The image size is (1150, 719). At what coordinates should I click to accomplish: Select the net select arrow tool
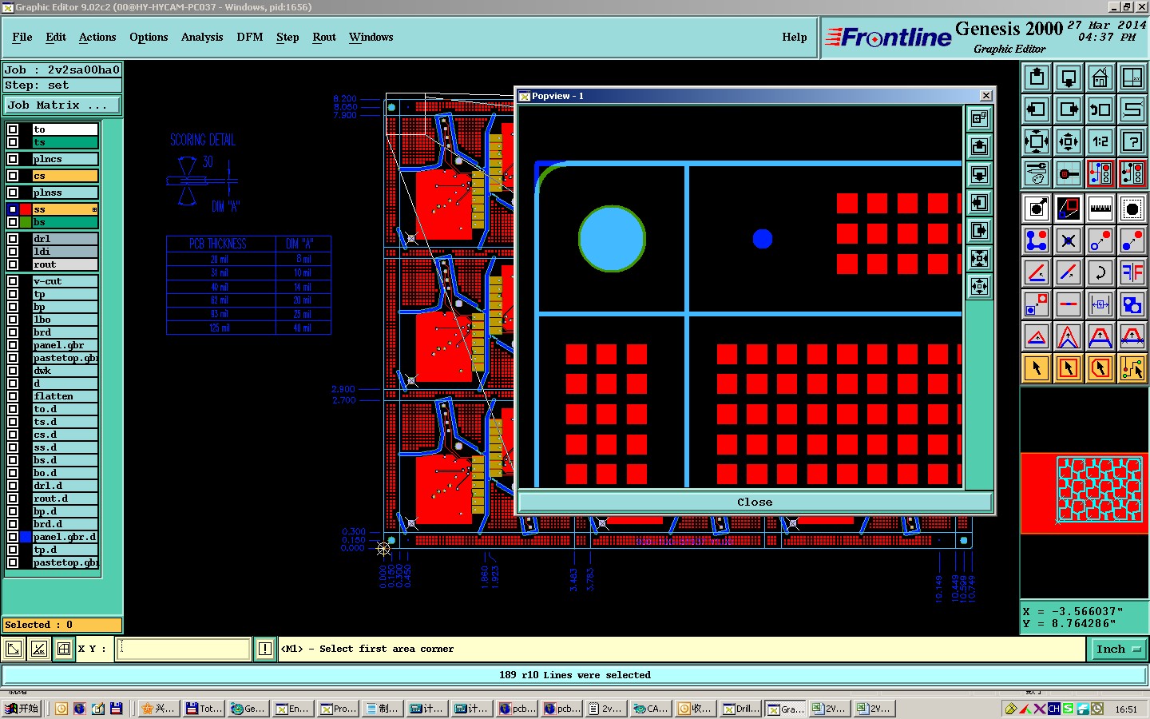(1132, 368)
